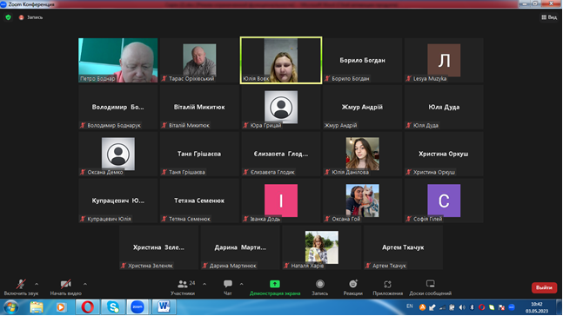Click the red Leave button
This screenshot has width=563, height=316.
tap(544, 287)
